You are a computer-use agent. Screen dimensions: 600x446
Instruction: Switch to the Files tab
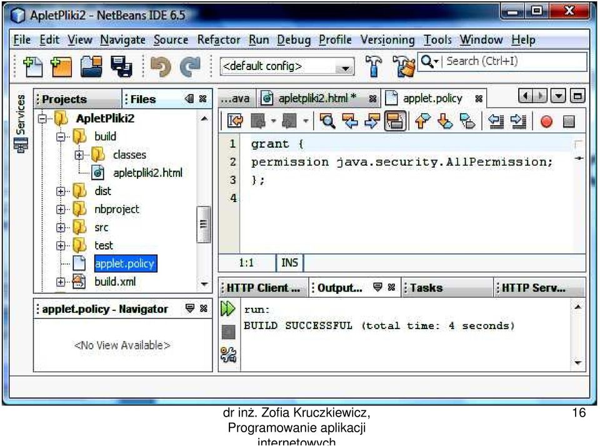tap(143, 99)
